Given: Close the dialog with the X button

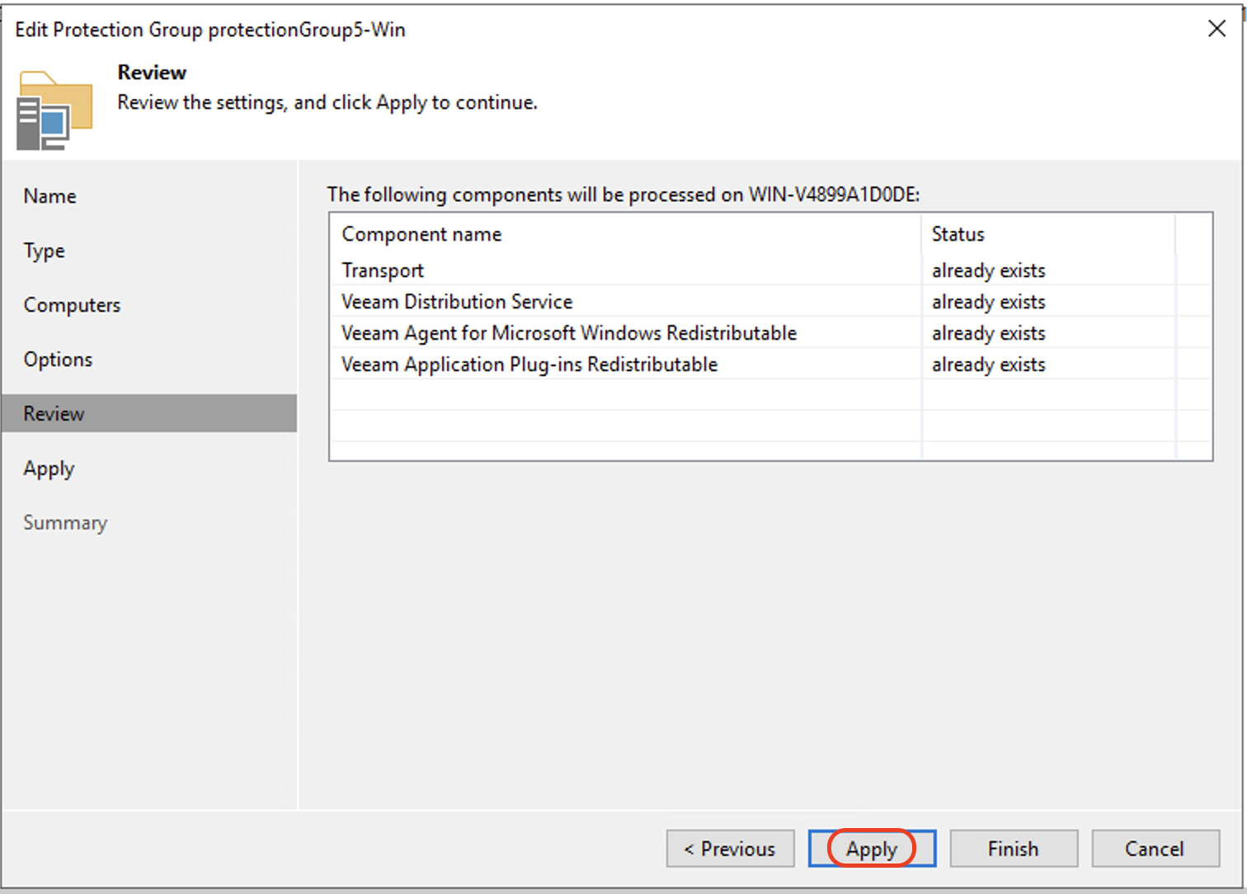Looking at the screenshot, I should (1216, 29).
